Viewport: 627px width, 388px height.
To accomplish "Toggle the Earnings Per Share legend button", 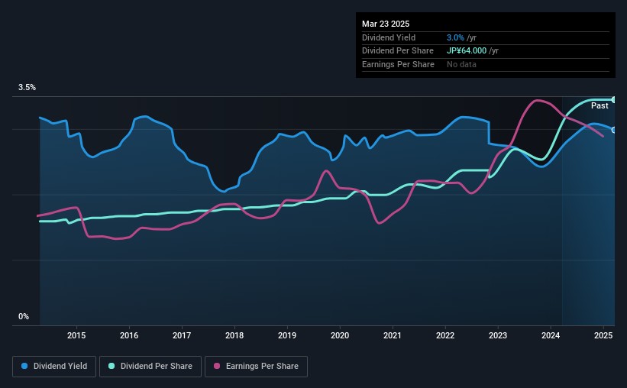I will tap(256, 367).
